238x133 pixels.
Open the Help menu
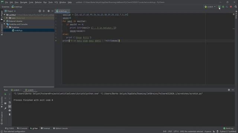pos(70,3)
